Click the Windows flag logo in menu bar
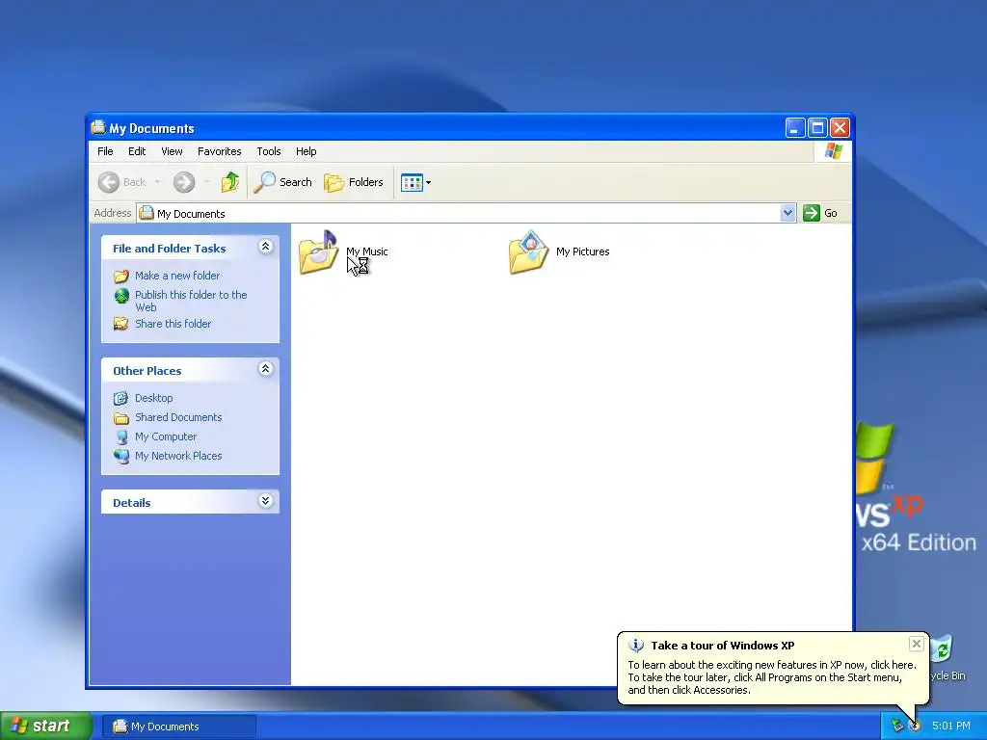Viewport: 987px width, 740px height. (x=834, y=151)
